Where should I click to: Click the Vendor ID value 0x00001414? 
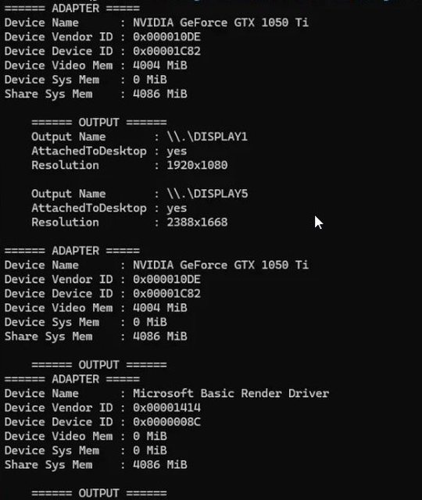pos(166,408)
